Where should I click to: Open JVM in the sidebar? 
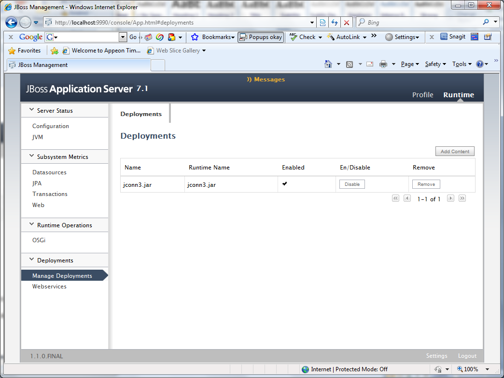[x=37, y=137]
